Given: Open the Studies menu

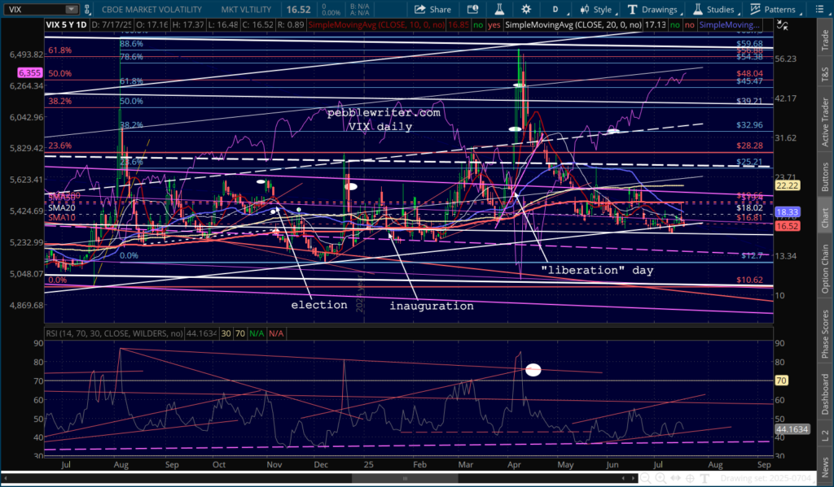Looking at the screenshot, I should tap(713, 9).
